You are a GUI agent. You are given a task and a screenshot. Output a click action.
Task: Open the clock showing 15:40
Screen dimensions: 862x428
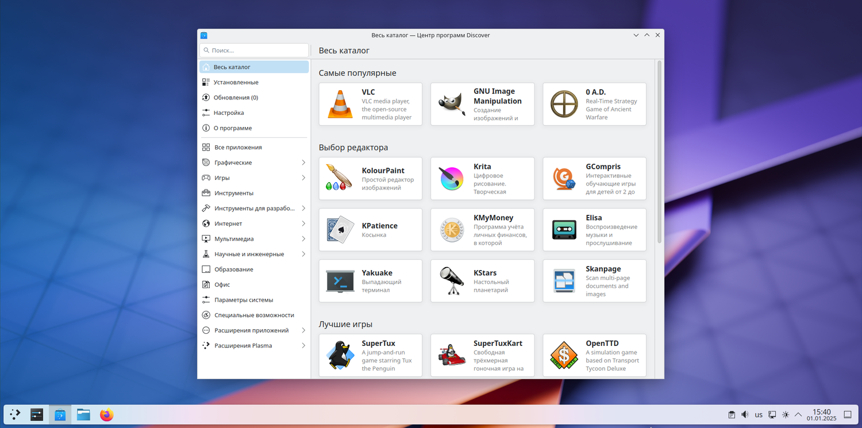pos(821,415)
